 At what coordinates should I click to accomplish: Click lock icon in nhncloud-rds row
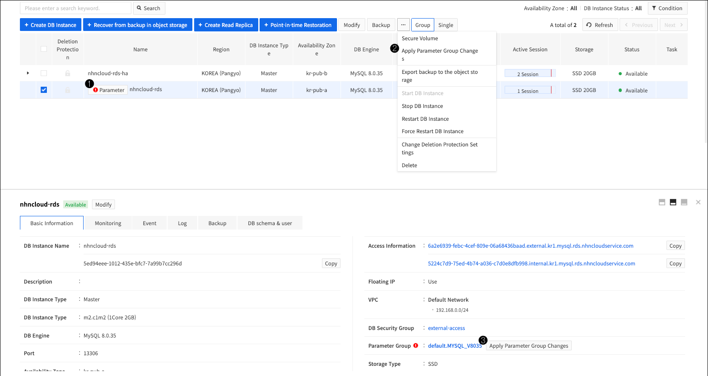click(x=68, y=90)
